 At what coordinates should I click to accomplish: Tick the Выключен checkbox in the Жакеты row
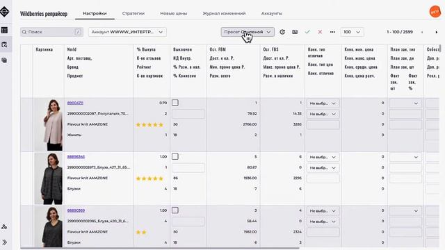(x=175, y=103)
